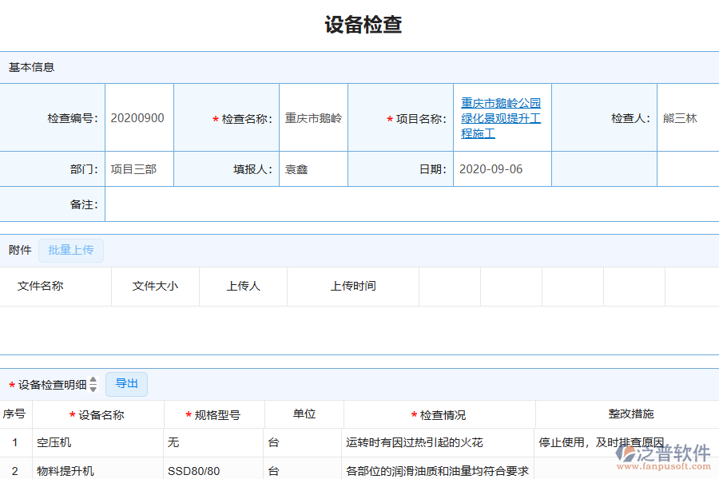Screen dimensions: 719x479
Task: Click the 导出 export button
Action: coord(125,384)
